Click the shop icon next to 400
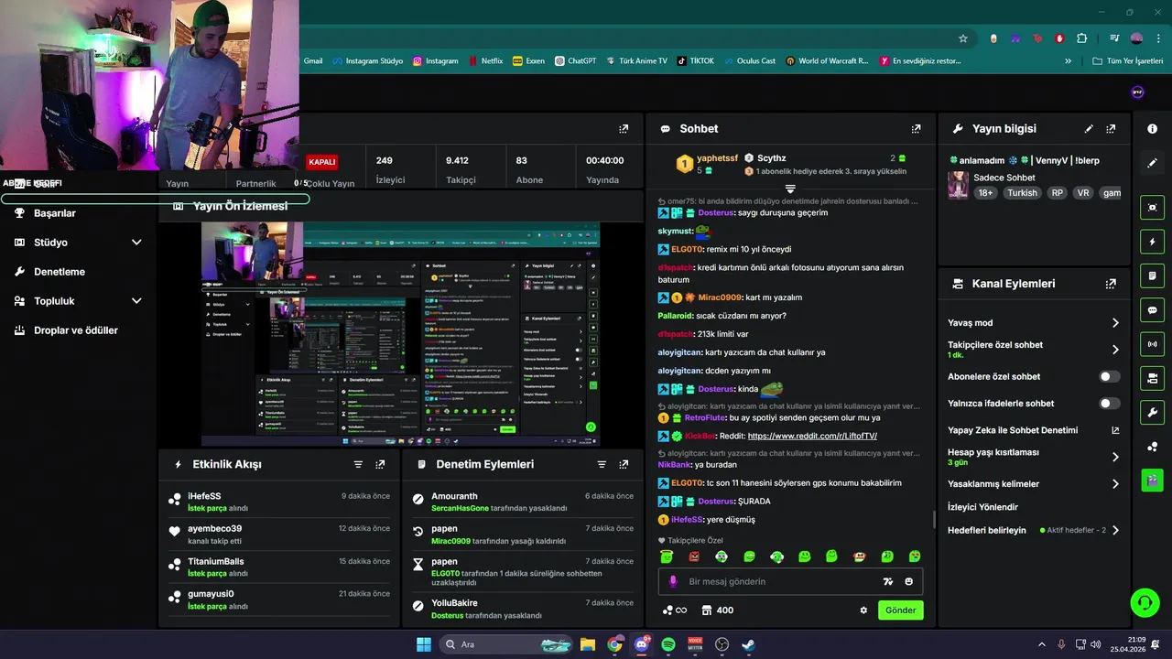Image resolution: width=1172 pixels, height=659 pixels. 707,610
